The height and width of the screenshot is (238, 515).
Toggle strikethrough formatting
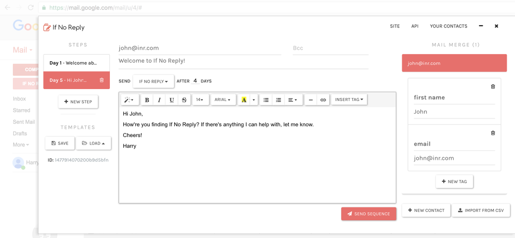(184, 100)
